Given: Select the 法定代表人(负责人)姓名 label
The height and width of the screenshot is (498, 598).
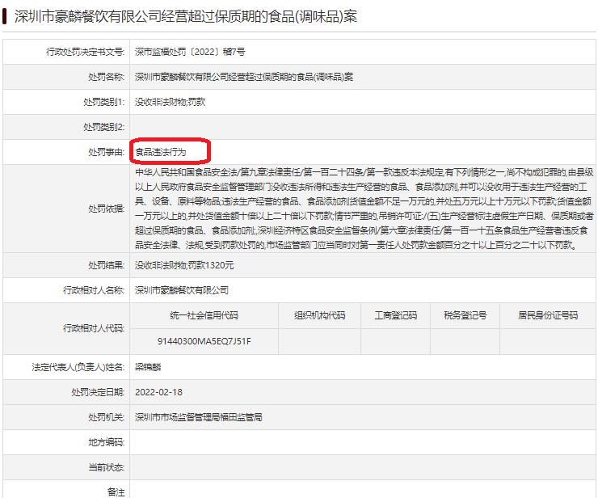Looking at the screenshot, I should click(78, 367).
